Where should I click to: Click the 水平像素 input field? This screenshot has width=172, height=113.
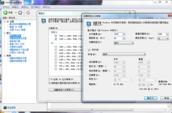click(118, 34)
